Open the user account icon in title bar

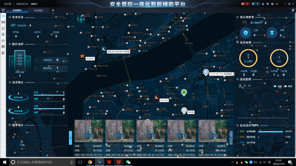263,4
